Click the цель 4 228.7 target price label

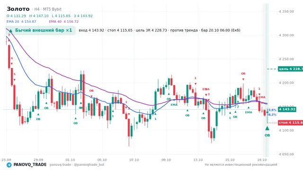(x=290, y=69)
